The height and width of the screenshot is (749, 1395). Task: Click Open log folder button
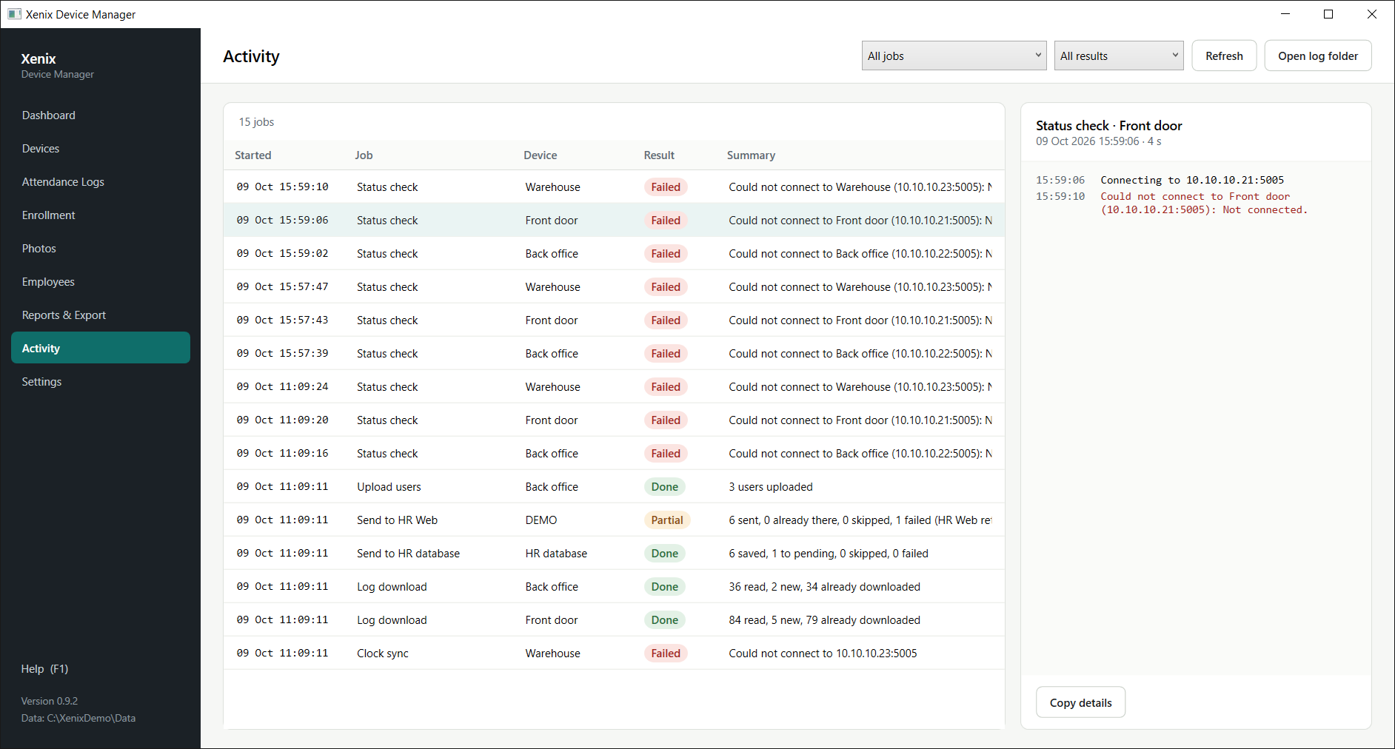(1318, 56)
